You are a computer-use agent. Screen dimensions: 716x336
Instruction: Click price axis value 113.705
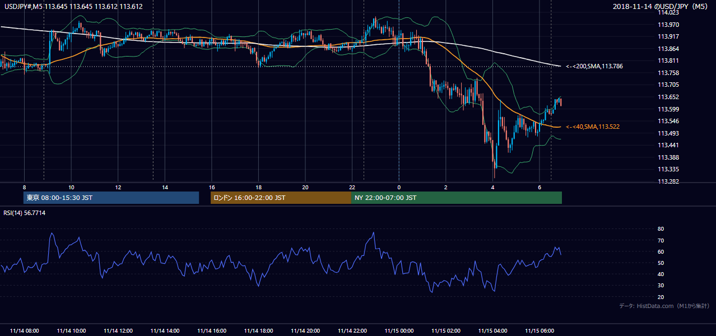669,85
